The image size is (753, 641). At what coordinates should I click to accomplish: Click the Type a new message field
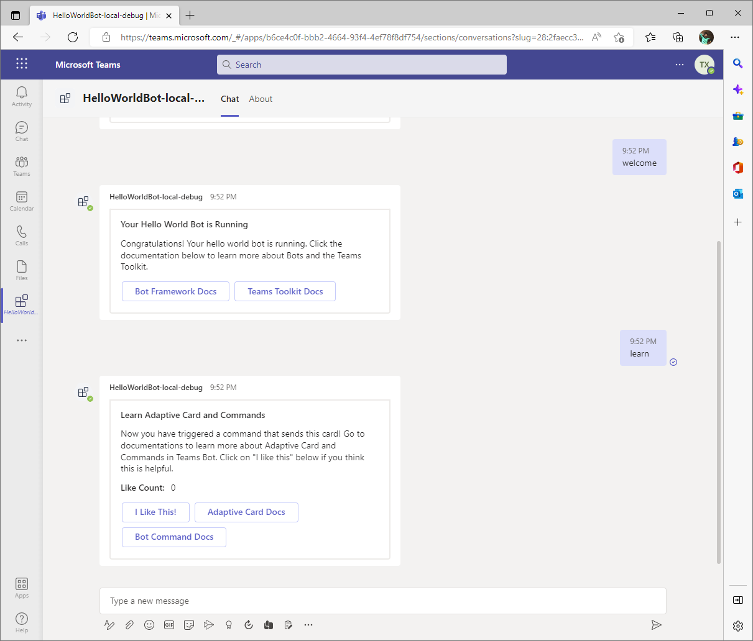click(x=383, y=601)
